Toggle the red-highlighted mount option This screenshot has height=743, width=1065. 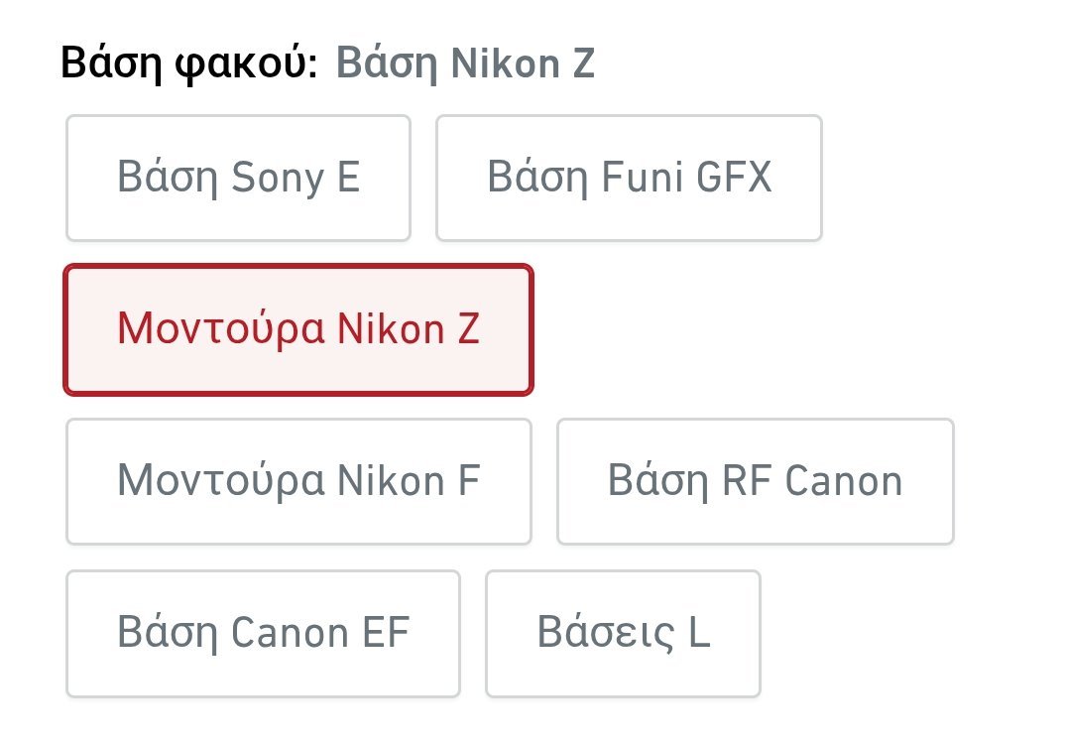point(298,329)
